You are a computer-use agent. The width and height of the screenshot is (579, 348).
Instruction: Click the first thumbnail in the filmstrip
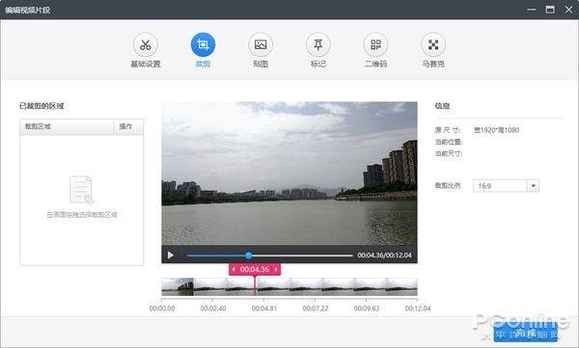[178, 286]
